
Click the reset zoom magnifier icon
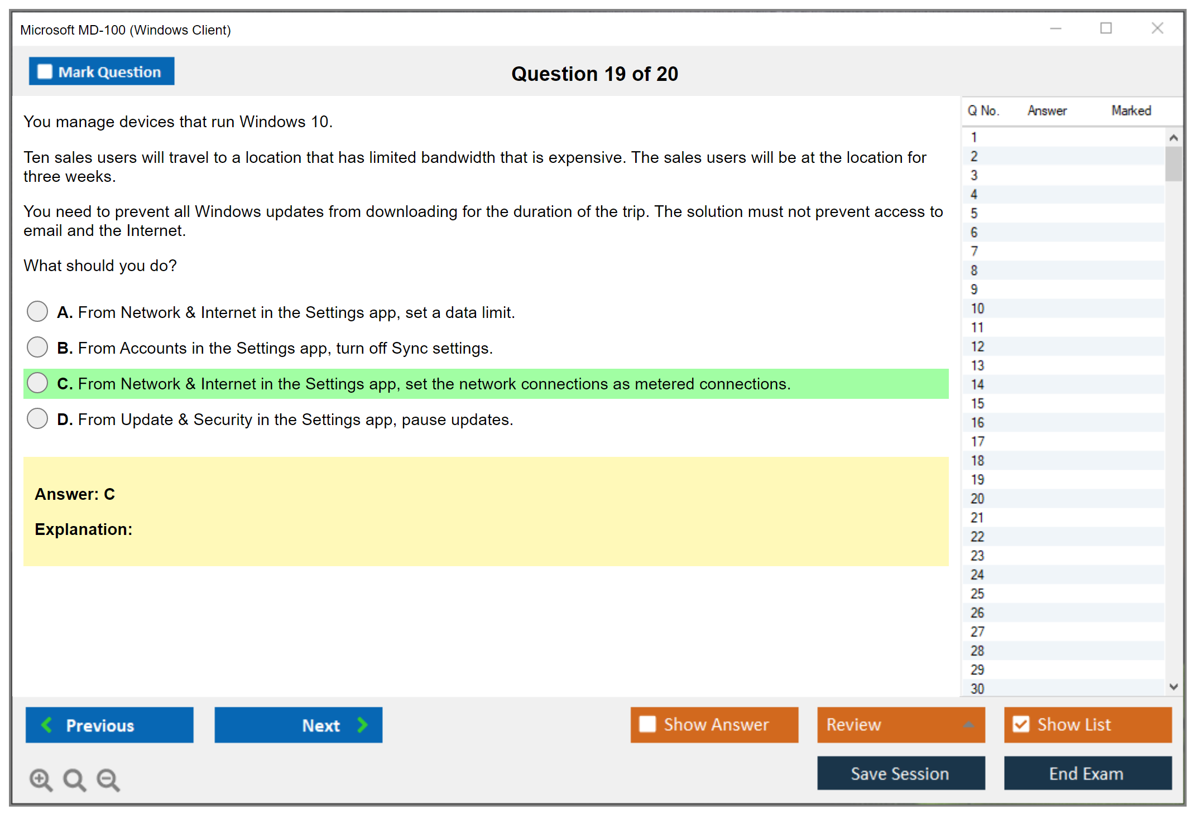point(74,779)
